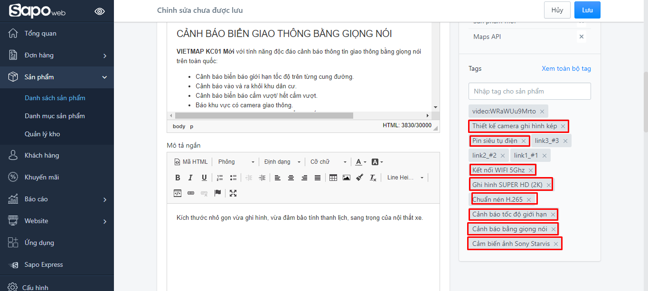Expand the Đơn hàng menu
The image size is (648, 291).
point(57,55)
